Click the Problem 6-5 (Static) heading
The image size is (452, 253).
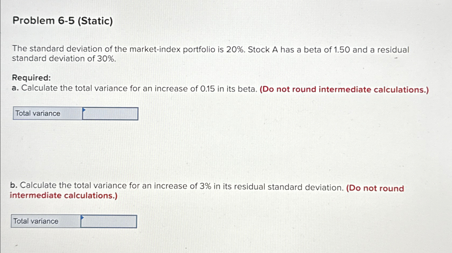click(62, 21)
